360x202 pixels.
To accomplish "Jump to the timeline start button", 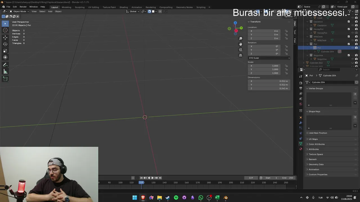I will (141, 178).
